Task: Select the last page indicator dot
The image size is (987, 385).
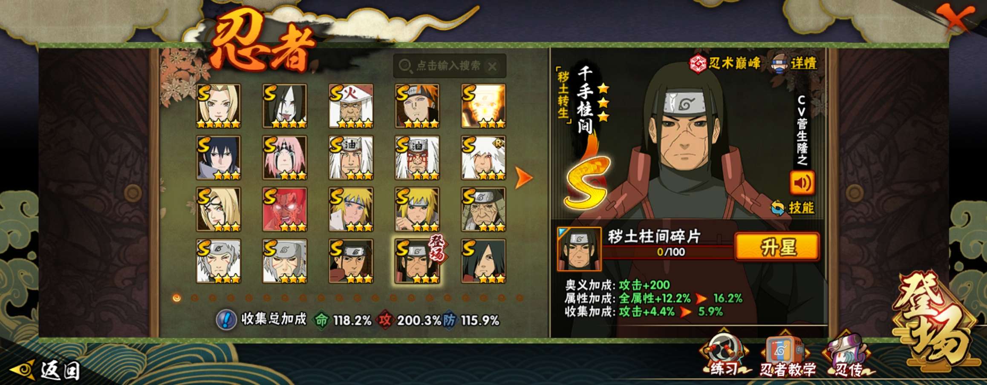Action: click(519, 298)
